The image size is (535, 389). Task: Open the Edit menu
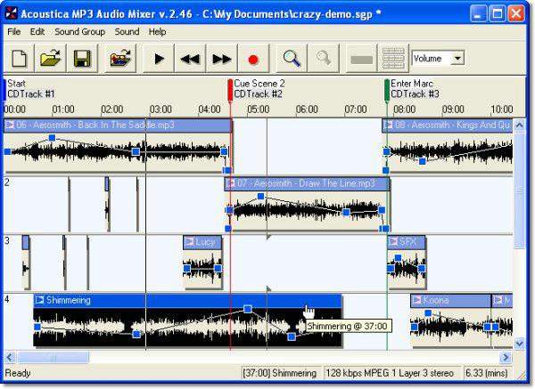(37, 32)
